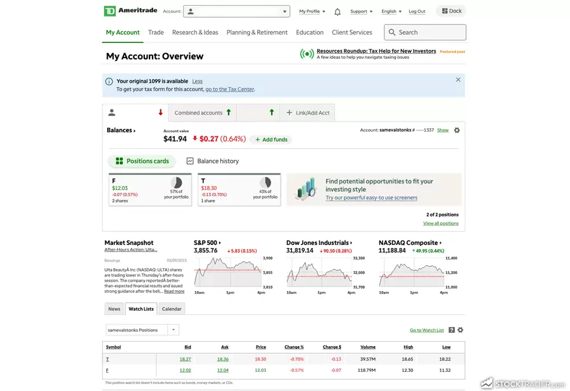Dismiss the 1099 notification banner

(x=458, y=80)
